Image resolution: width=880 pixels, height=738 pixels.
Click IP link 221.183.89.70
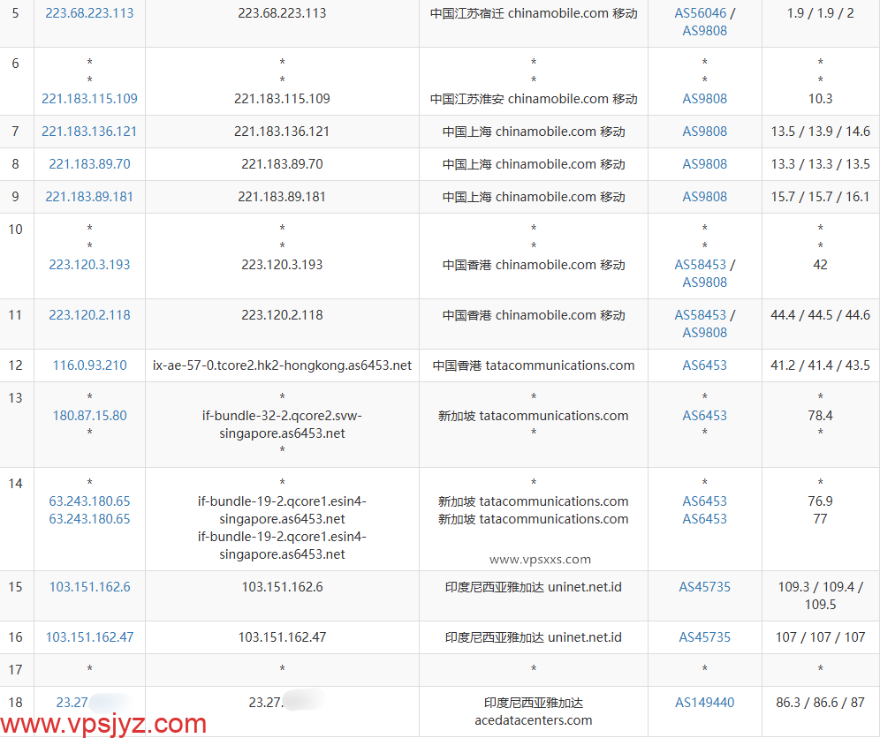(89, 163)
